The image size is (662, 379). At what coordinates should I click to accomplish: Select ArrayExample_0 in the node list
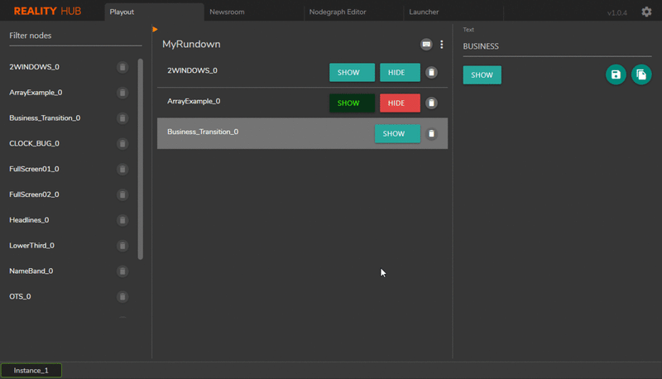(36, 93)
